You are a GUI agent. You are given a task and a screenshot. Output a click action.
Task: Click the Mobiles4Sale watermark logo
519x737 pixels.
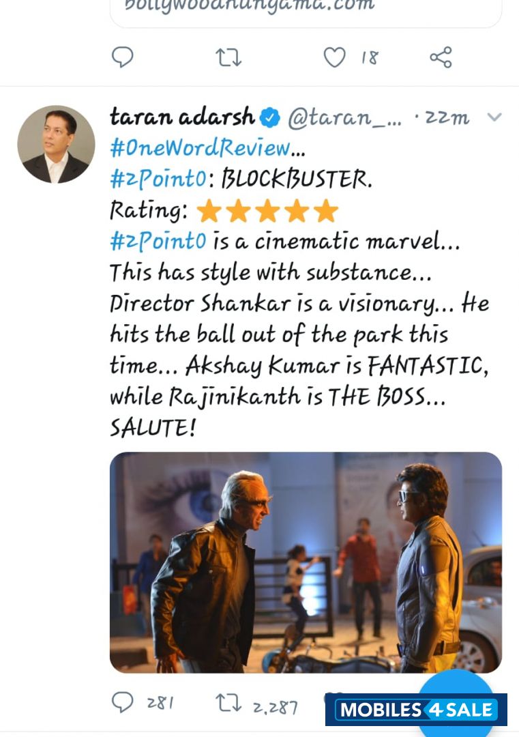(x=416, y=710)
